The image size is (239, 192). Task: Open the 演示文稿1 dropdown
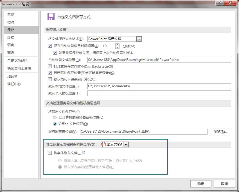point(126,144)
